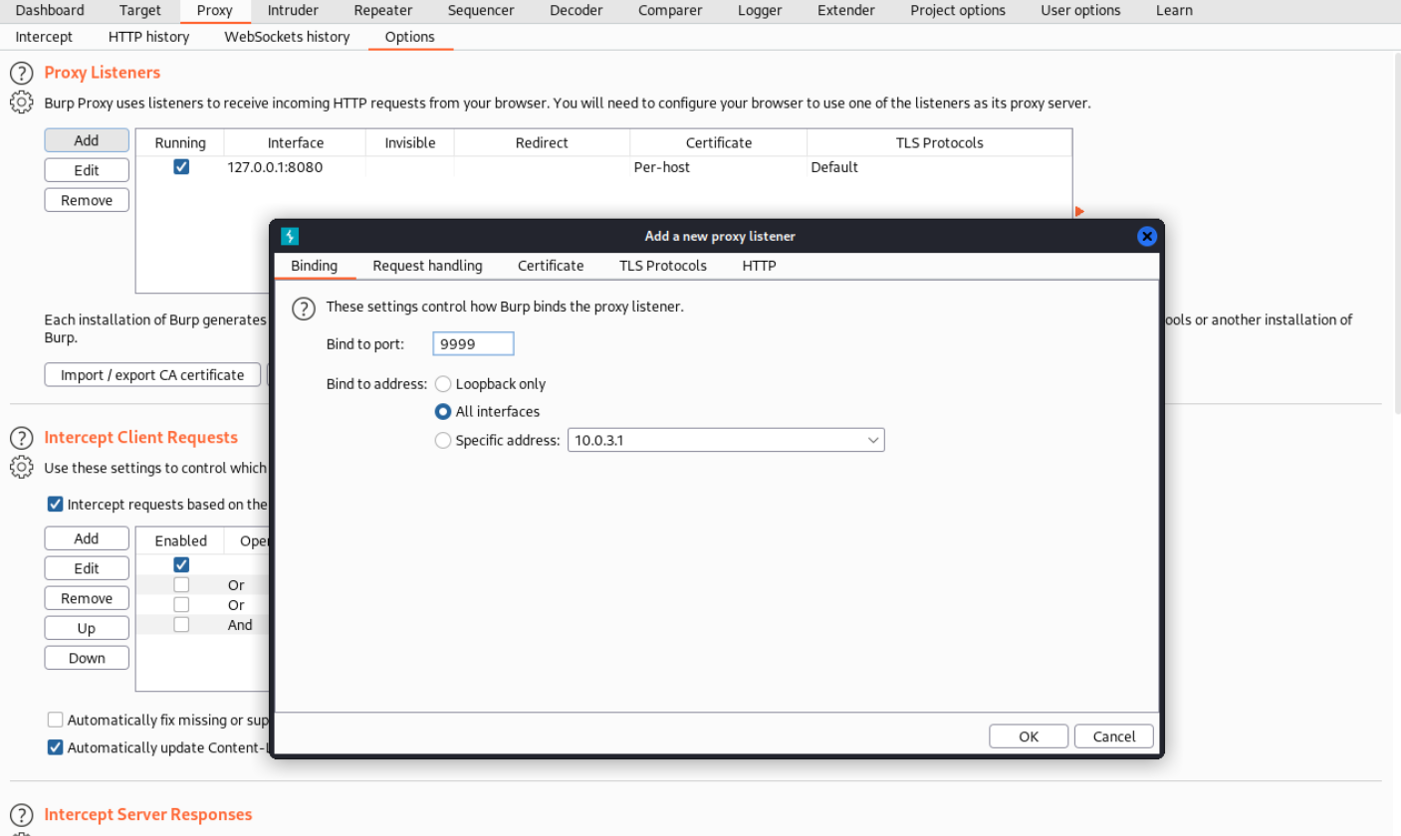Open the Extender main tab

click(846, 10)
